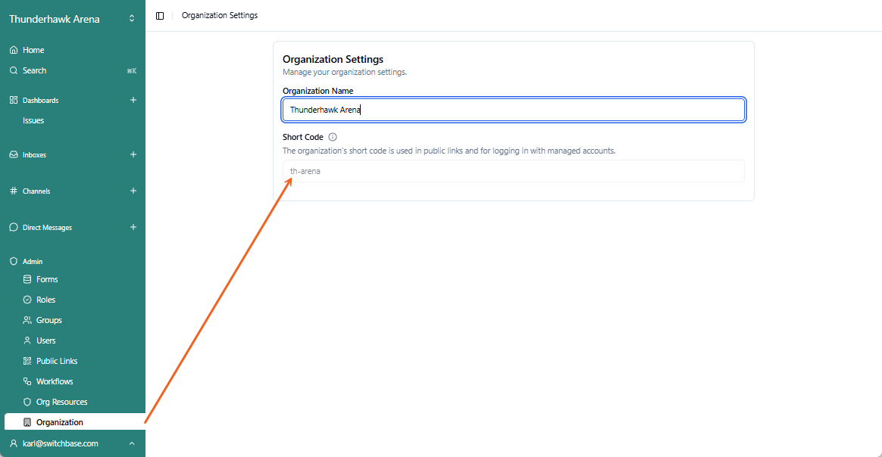Viewport: 882px width, 457px height.
Task: Open the Issues dashboard
Action: click(x=33, y=120)
